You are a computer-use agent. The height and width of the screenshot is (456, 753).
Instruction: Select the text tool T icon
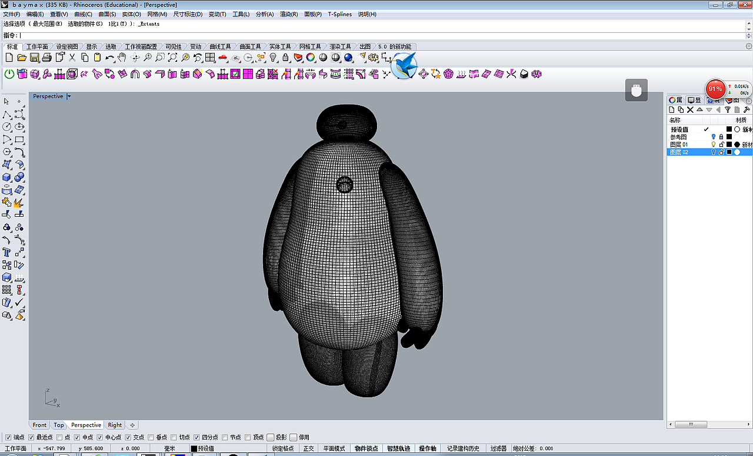point(7,253)
